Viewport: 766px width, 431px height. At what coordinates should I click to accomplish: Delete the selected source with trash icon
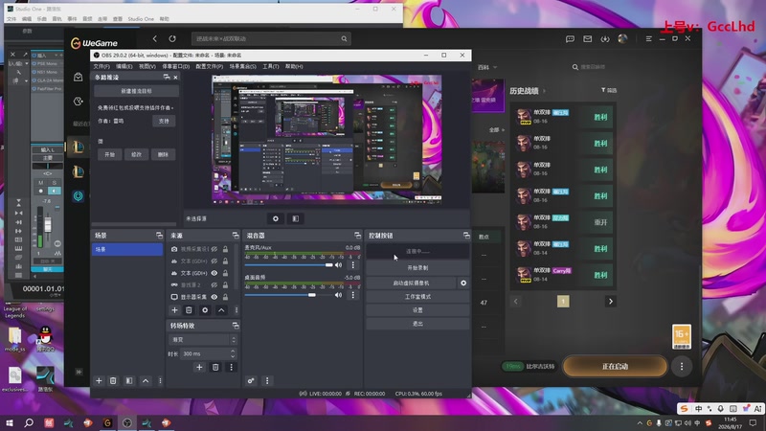pos(189,310)
